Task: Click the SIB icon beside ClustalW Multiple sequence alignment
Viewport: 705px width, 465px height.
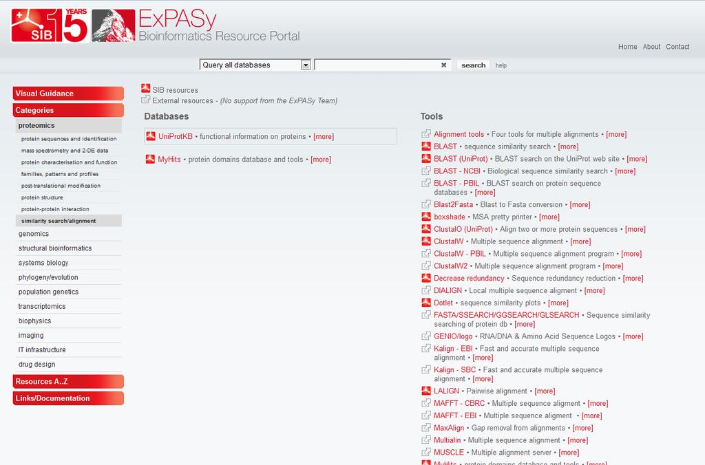Action: [425, 241]
